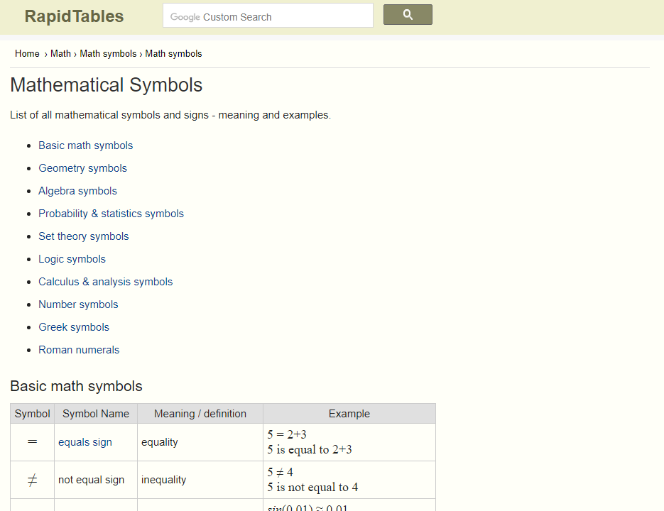Click the Example column header

pos(349,414)
